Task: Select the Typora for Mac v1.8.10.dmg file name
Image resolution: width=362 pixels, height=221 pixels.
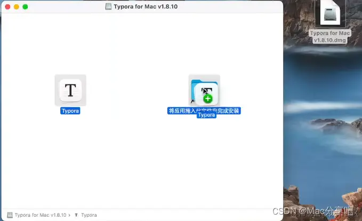Action: pos(330,36)
